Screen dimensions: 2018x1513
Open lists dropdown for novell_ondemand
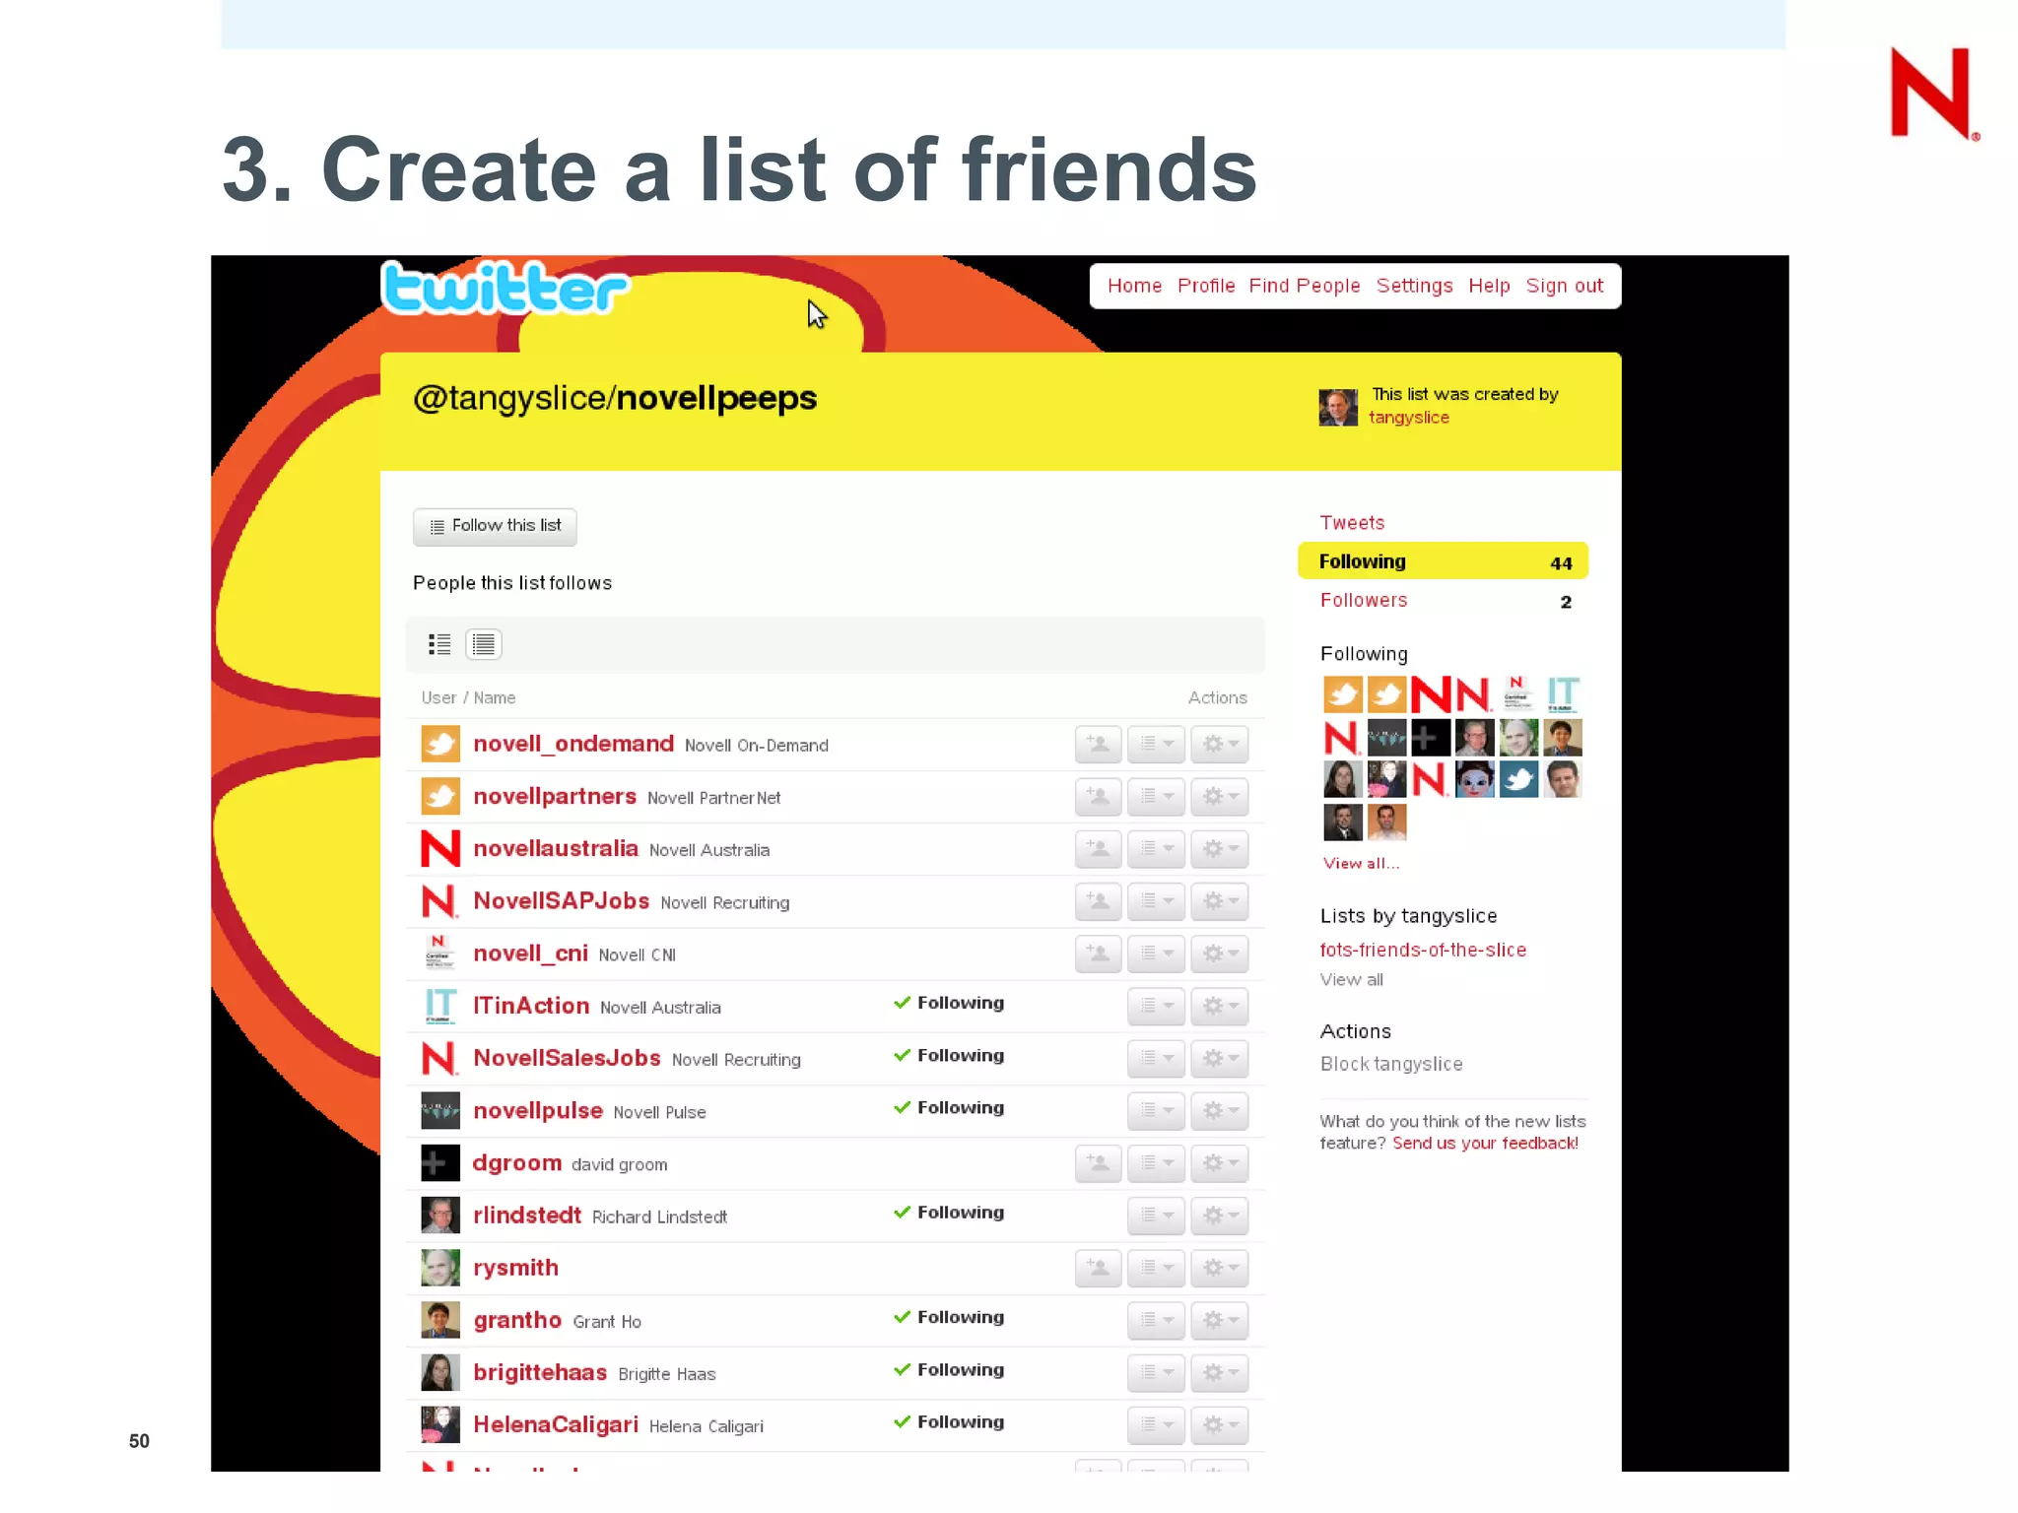[1156, 744]
